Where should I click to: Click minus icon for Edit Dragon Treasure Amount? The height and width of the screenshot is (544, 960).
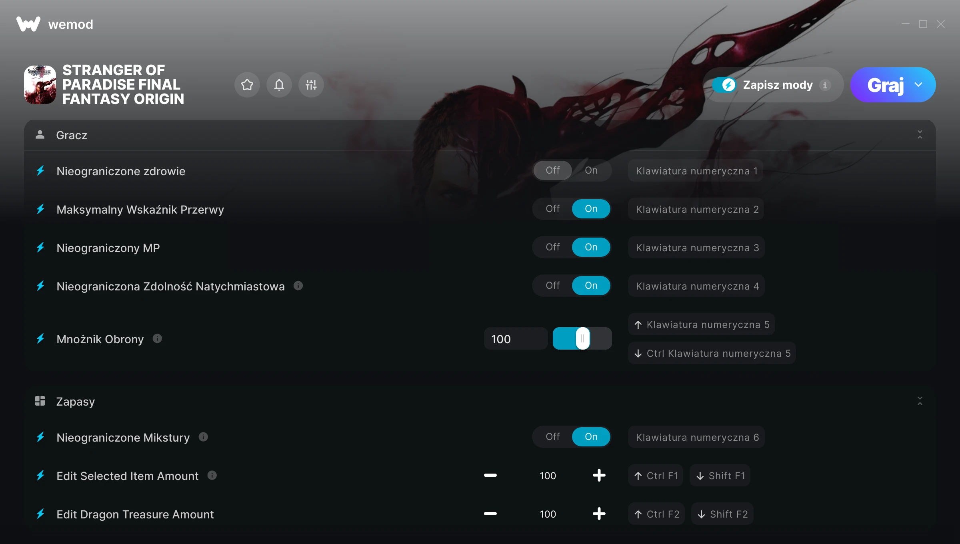click(490, 514)
